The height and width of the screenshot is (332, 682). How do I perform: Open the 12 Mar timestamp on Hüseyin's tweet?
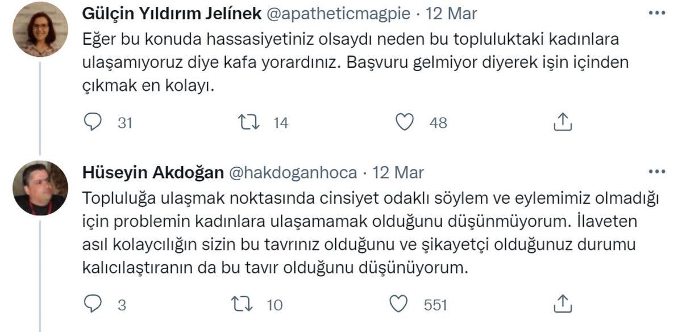coord(398,172)
